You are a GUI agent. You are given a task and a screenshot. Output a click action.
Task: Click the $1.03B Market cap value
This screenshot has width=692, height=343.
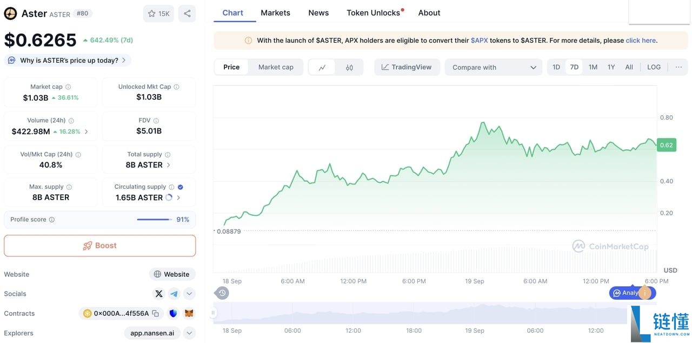tap(36, 98)
